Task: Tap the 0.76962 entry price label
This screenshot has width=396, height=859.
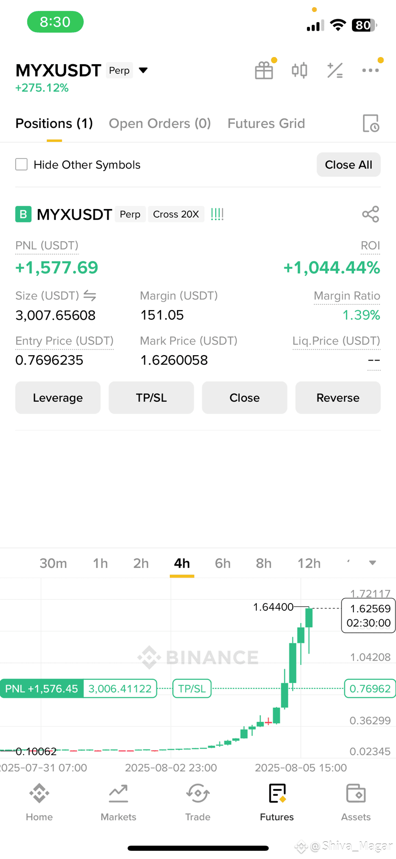Action: pos(370,689)
